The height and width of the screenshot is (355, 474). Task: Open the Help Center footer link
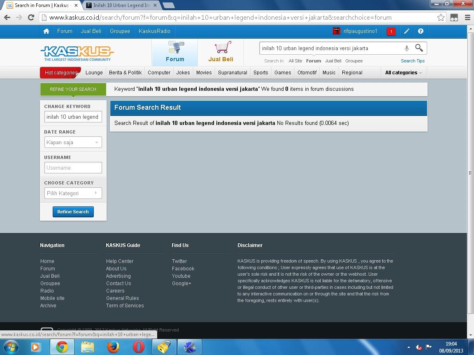tap(120, 261)
